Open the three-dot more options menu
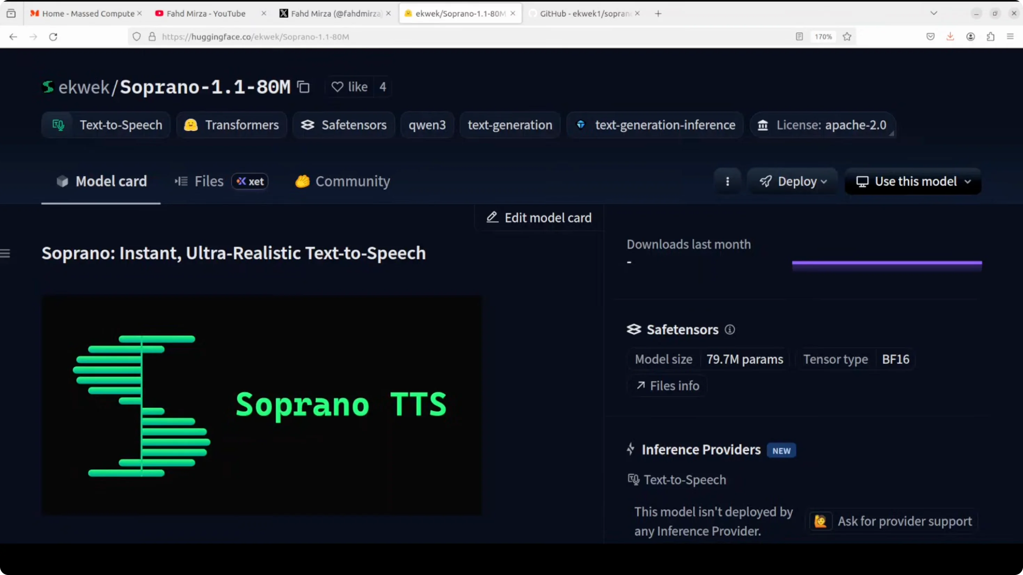Screen dimensions: 1023x575 tap(727, 181)
